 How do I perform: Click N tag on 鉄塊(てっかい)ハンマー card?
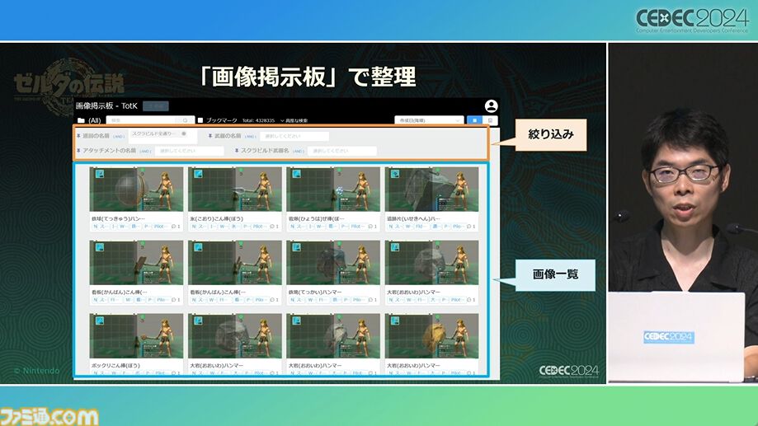pyautogui.click(x=292, y=299)
